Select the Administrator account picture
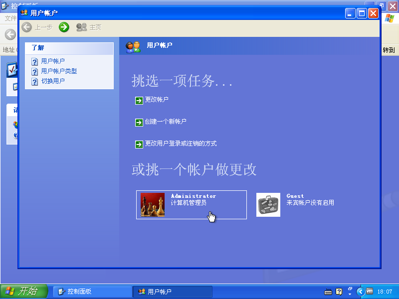Screen dimensions: 399x299 pyautogui.click(x=153, y=204)
